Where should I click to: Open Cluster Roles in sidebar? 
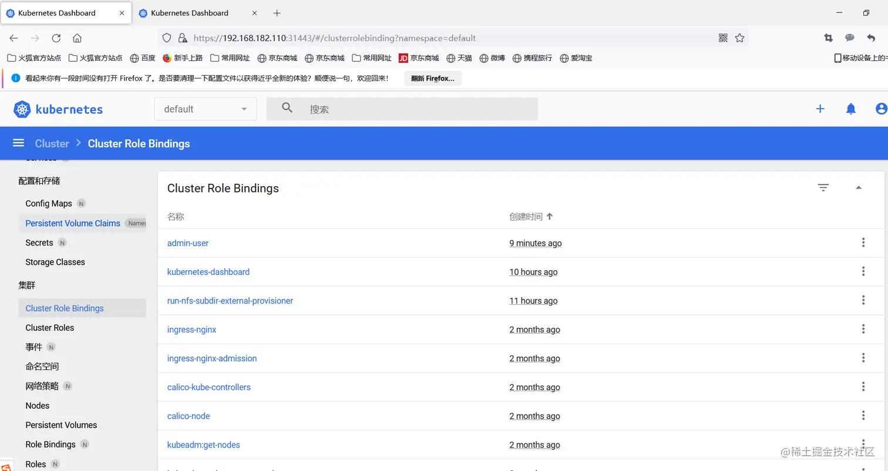pos(50,328)
